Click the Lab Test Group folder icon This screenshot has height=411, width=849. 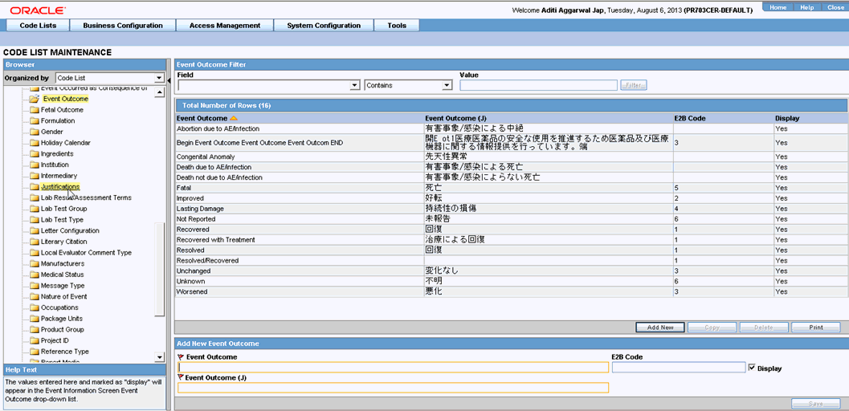pos(34,209)
